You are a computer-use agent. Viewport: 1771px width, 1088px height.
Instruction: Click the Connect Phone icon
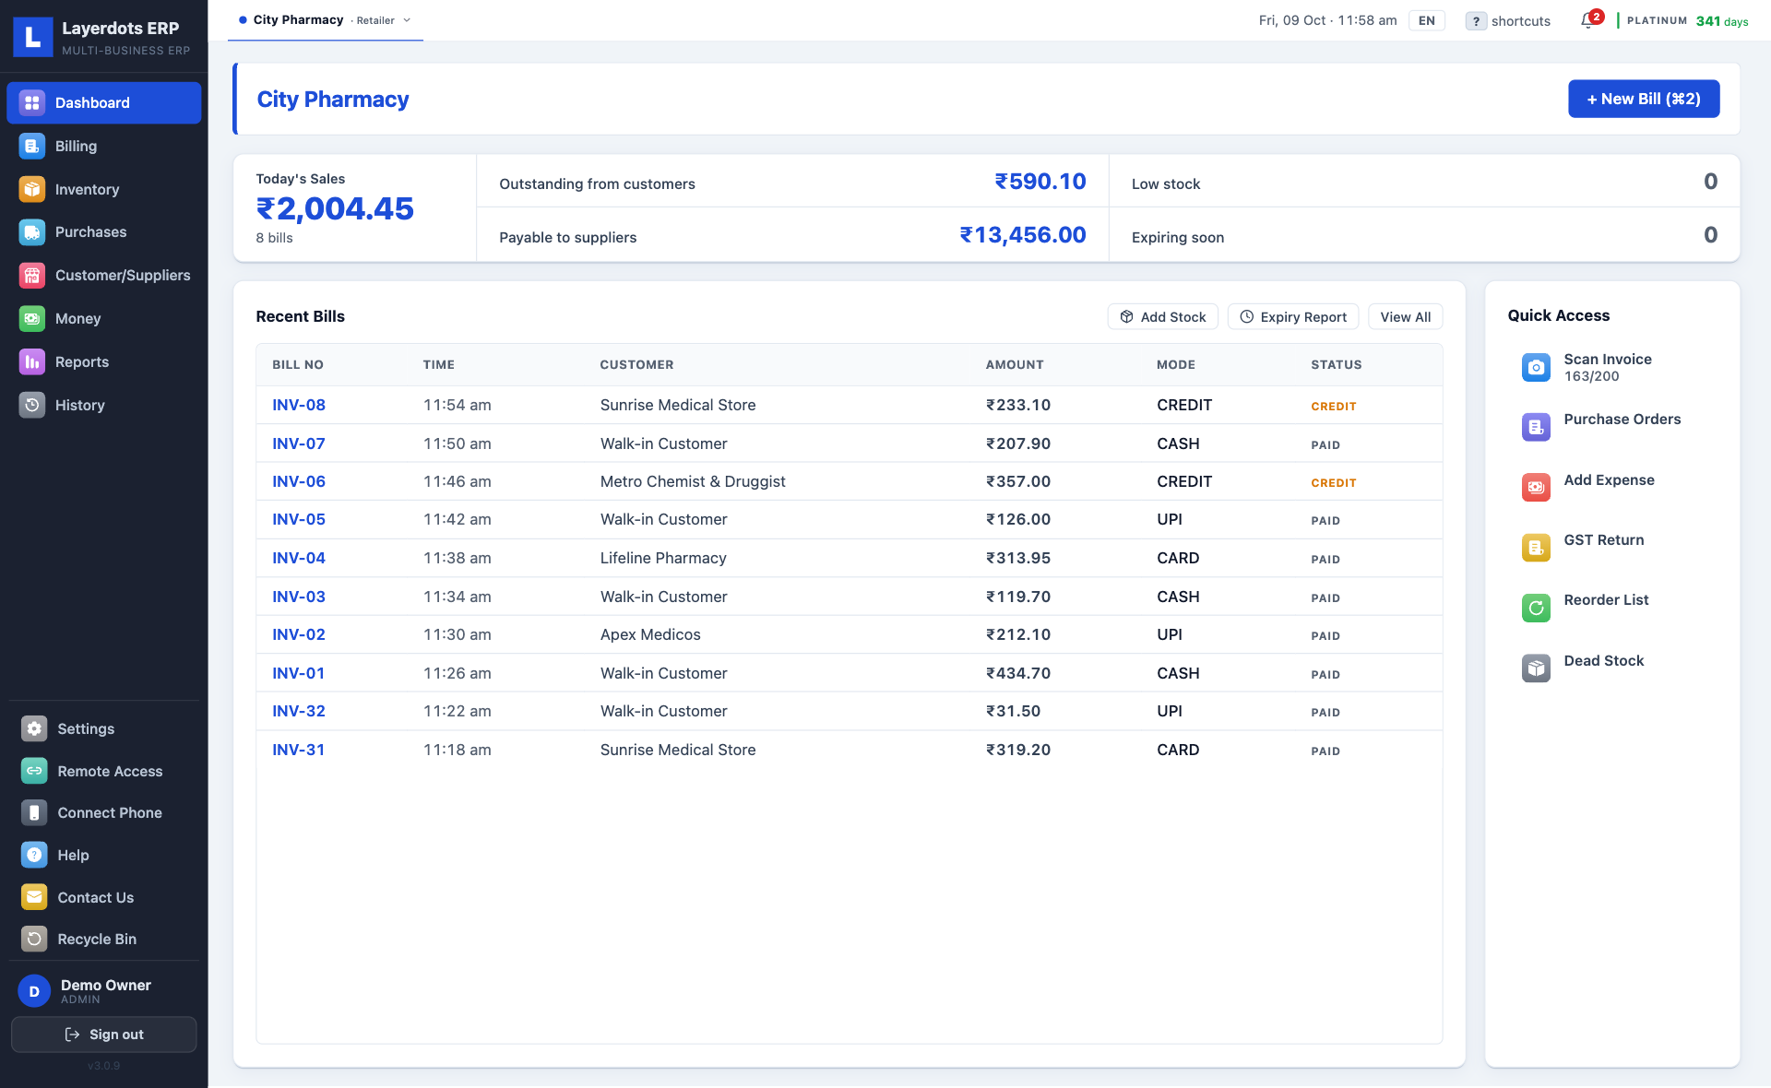click(34, 812)
